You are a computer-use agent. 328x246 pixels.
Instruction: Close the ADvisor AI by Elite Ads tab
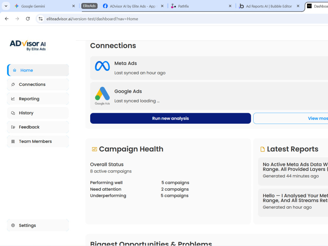[x=162, y=6]
